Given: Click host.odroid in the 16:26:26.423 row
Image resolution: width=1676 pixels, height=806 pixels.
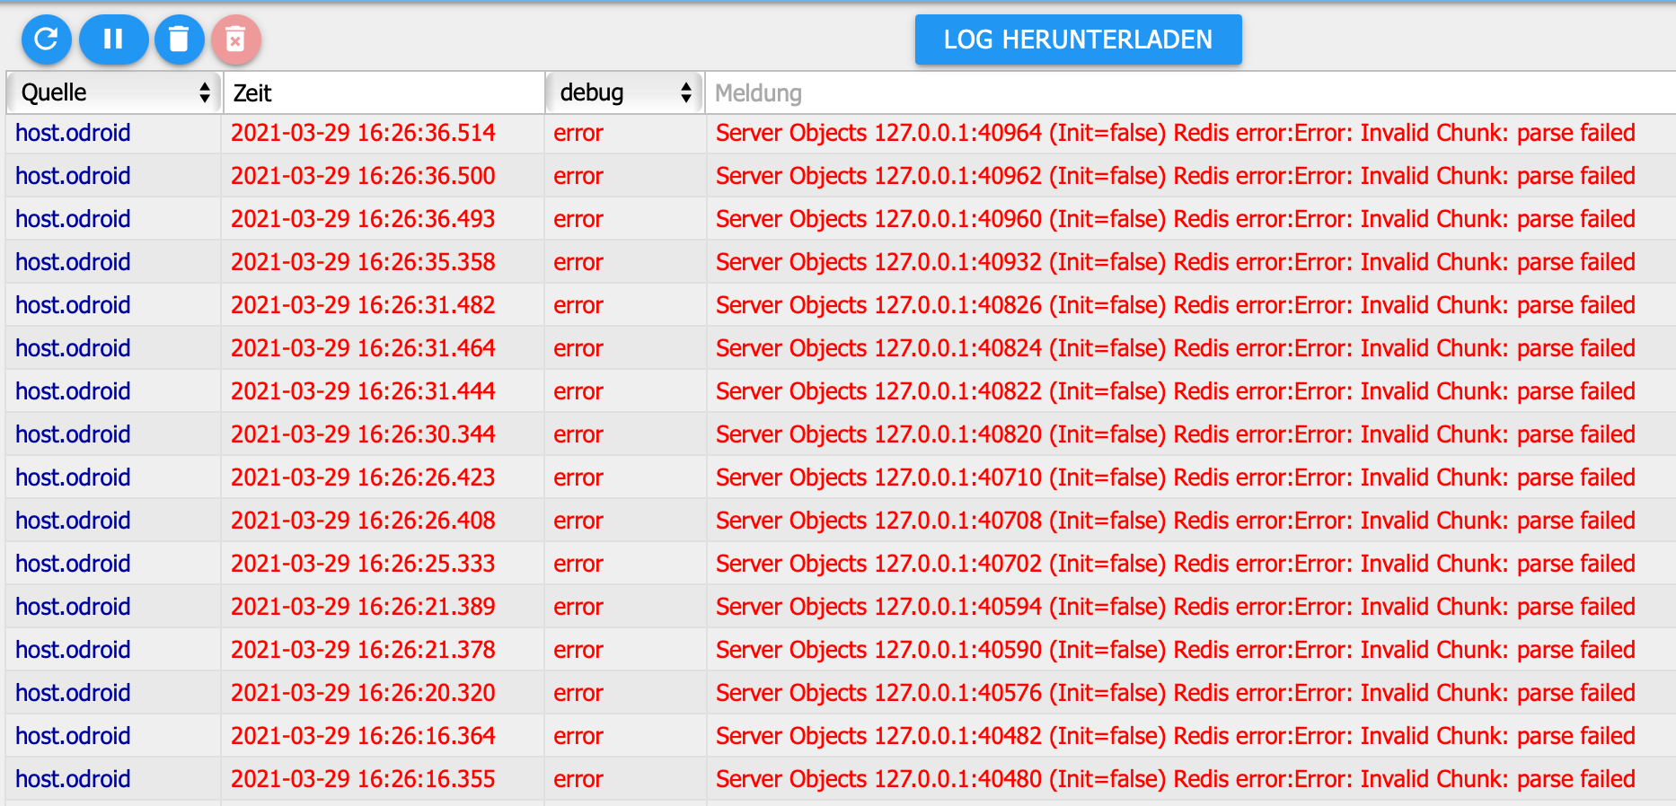Looking at the screenshot, I should click(73, 477).
